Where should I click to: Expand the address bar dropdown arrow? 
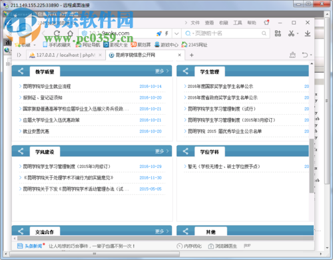(x=176, y=33)
